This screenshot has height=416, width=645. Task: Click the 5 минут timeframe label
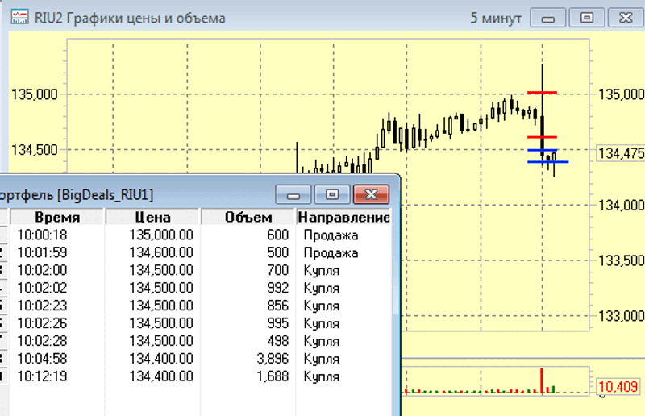[496, 18]
